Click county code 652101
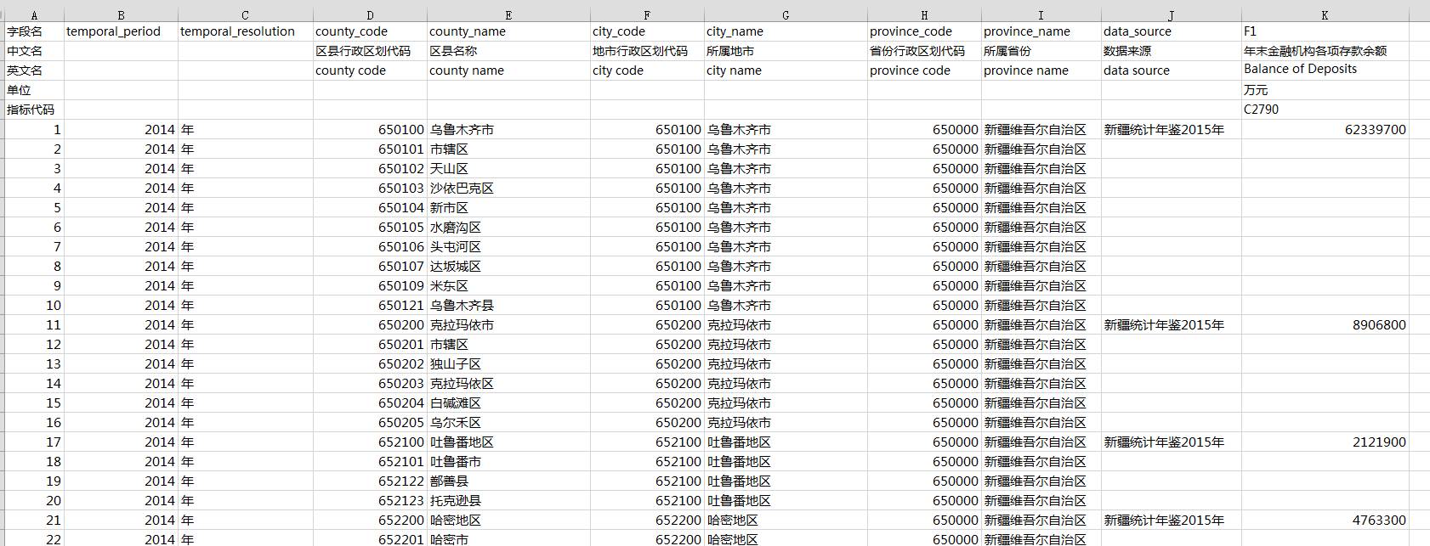Screen dimensions: 1430x546 (x=370, y=462)
